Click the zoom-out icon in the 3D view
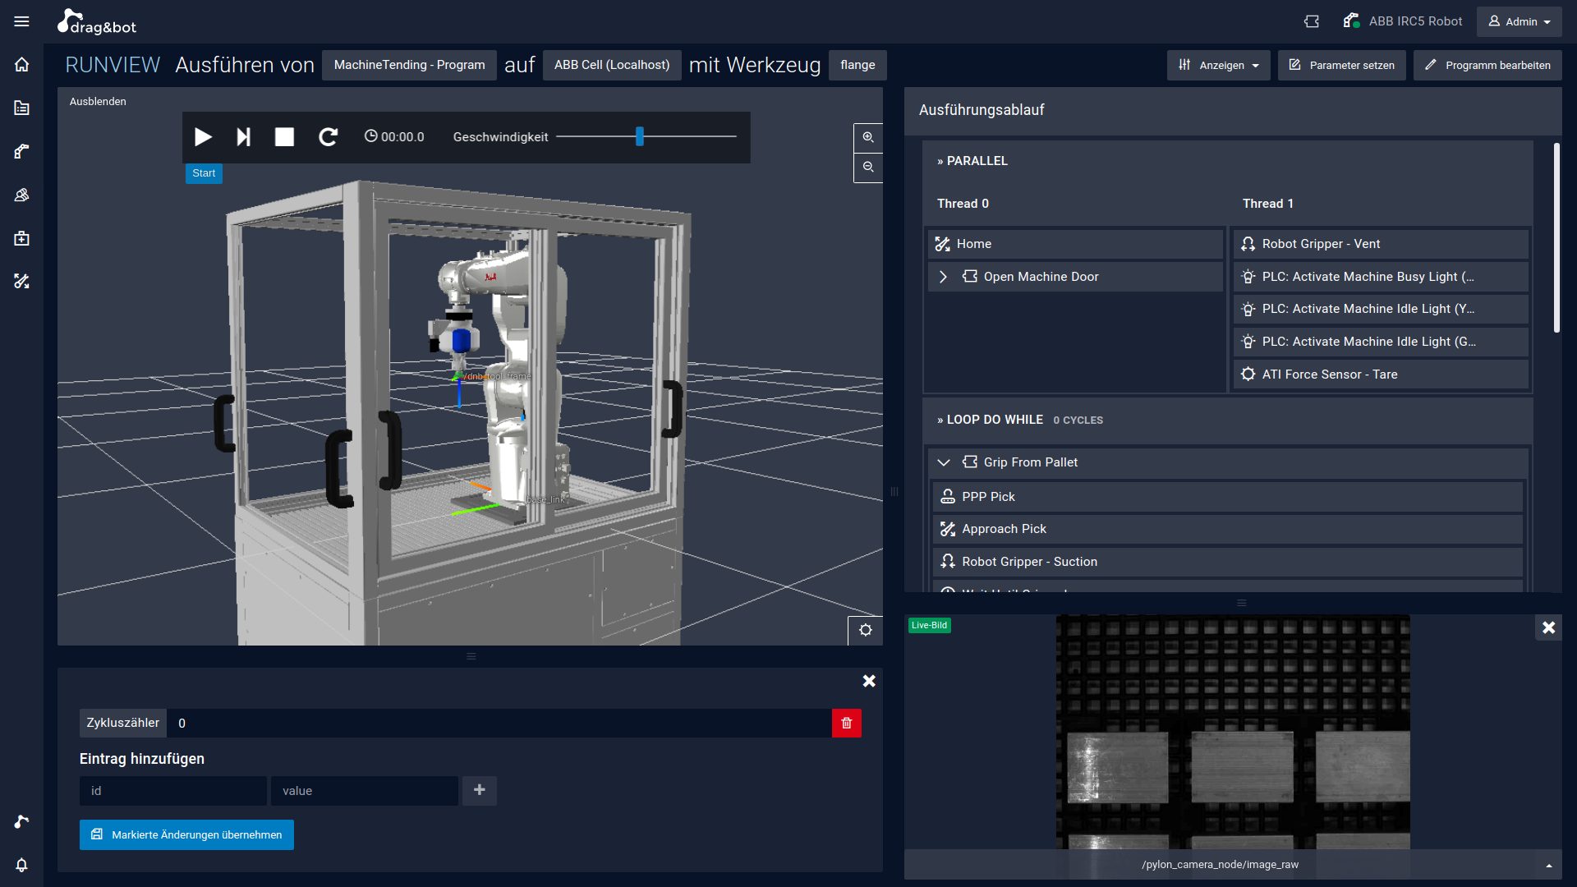Screen dimensions: 1577x887 click(868, 168)
